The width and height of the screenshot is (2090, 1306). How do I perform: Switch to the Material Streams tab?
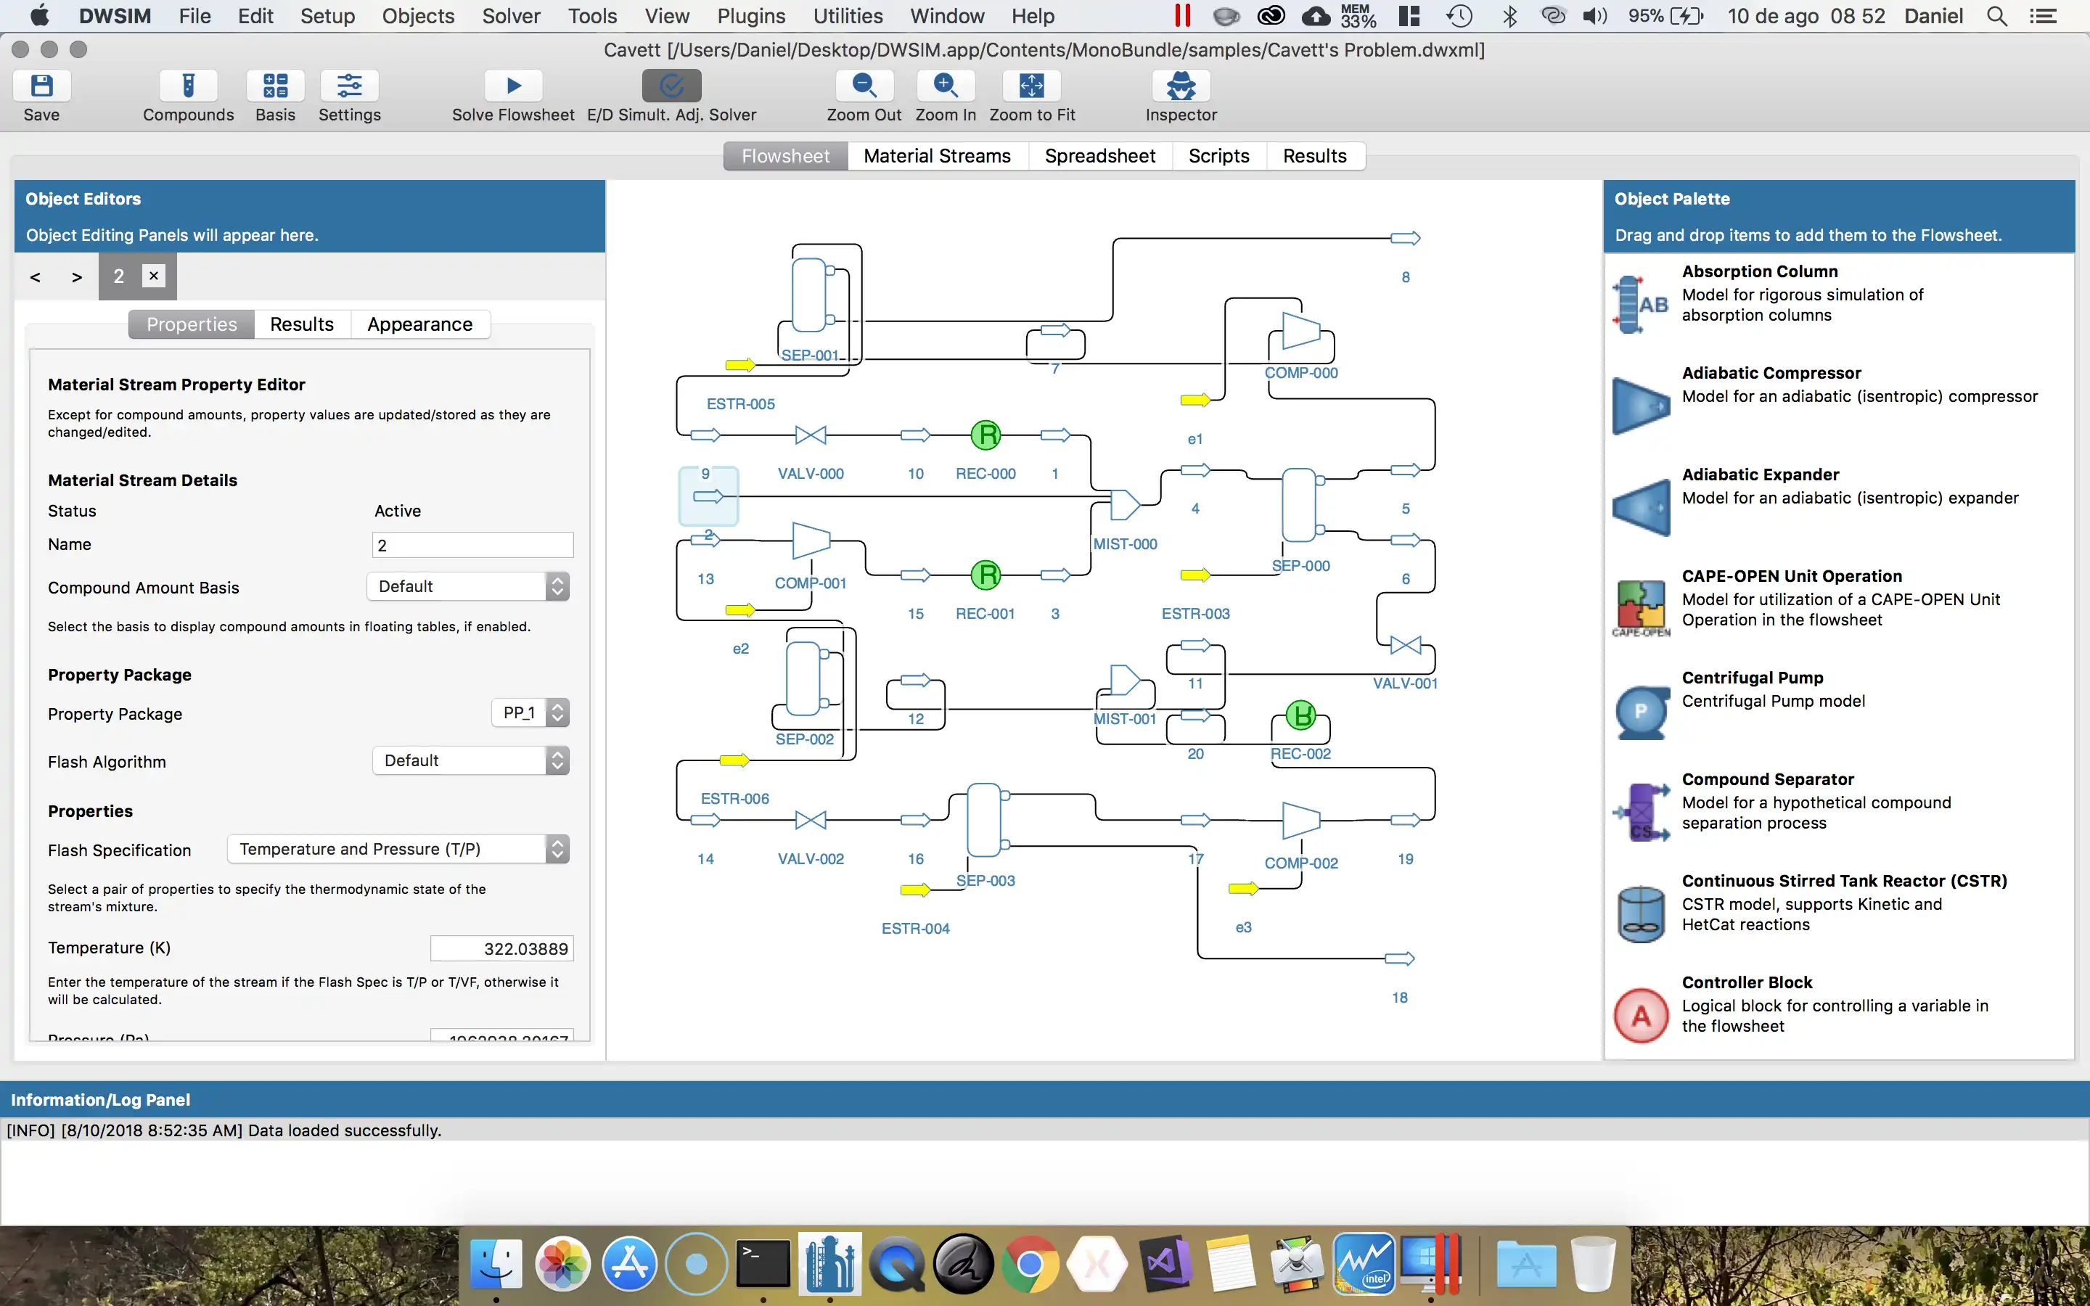click(938, 155)
